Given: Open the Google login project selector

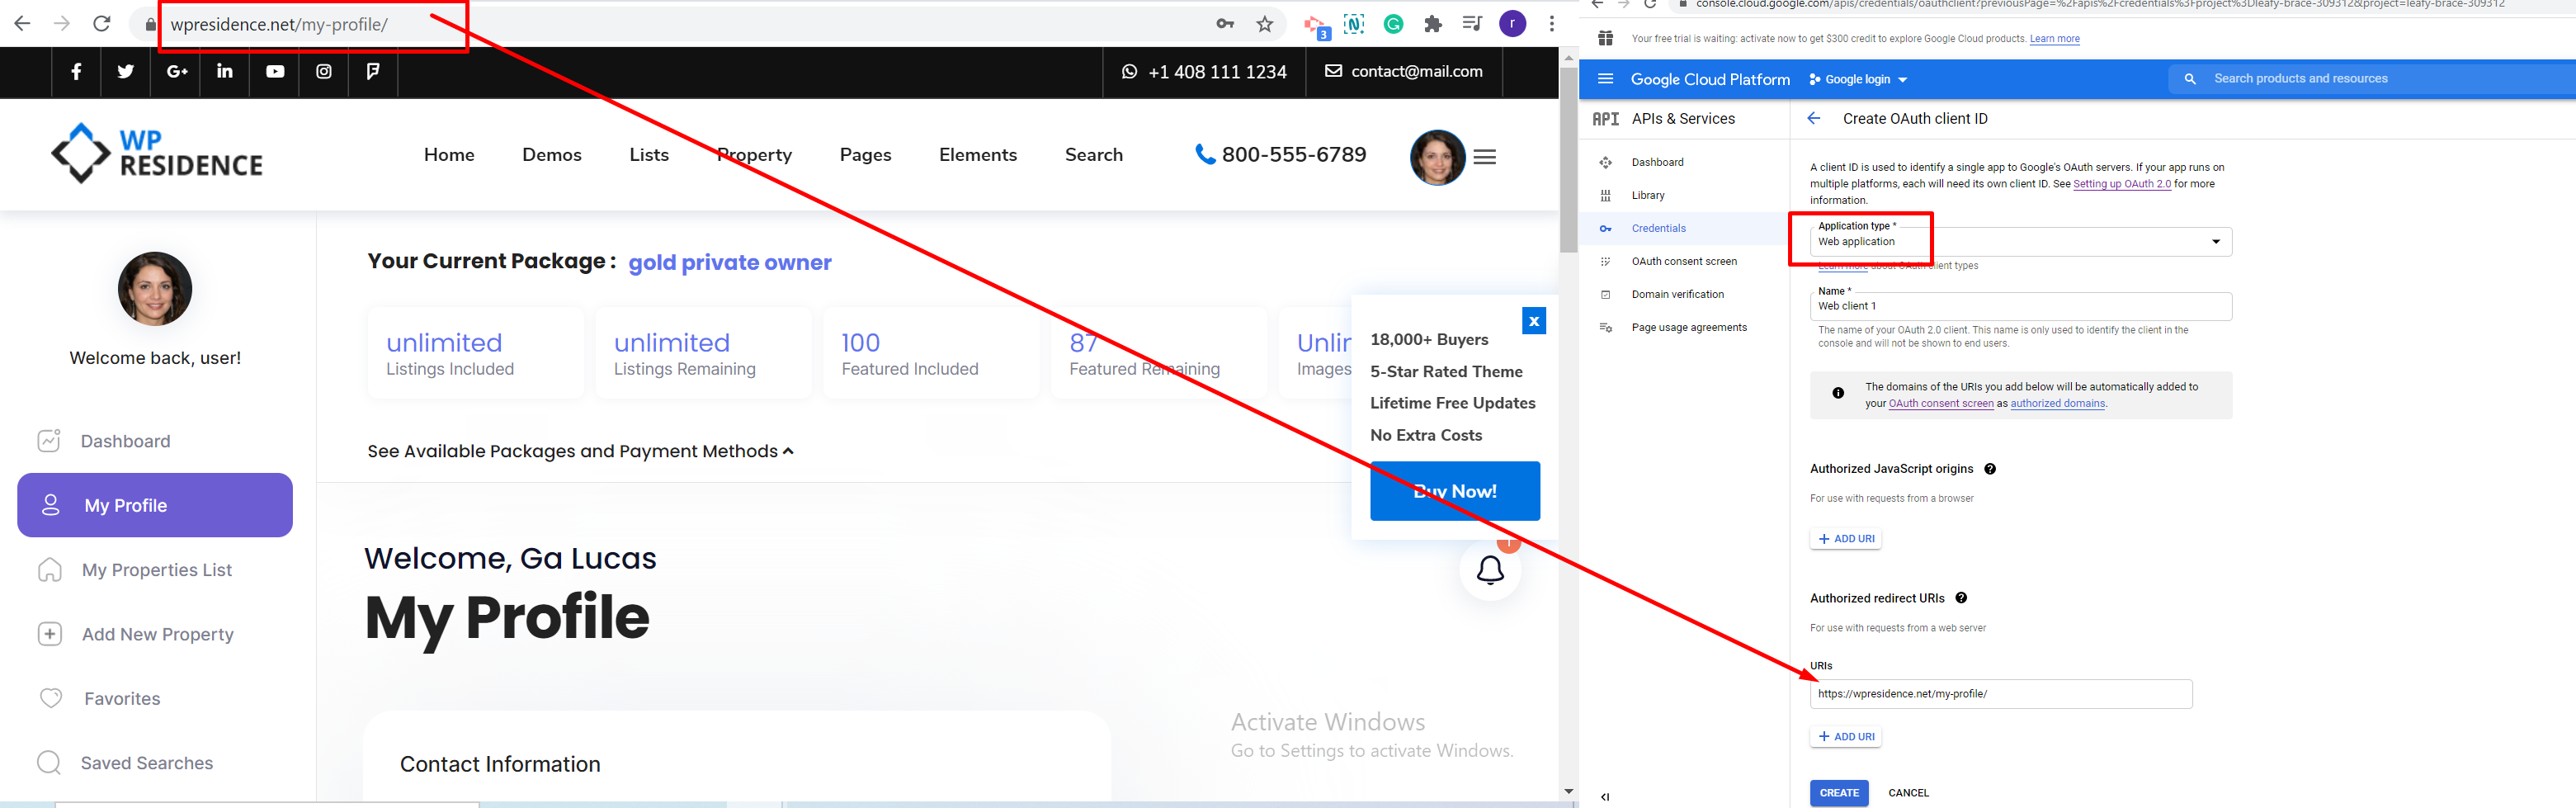Looking at the screenshot, I should (1858, 80).
